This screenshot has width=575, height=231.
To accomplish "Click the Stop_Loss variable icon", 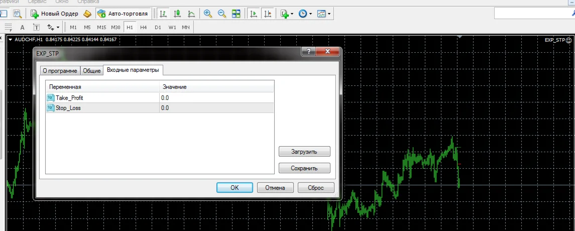I will coord(51,108).
